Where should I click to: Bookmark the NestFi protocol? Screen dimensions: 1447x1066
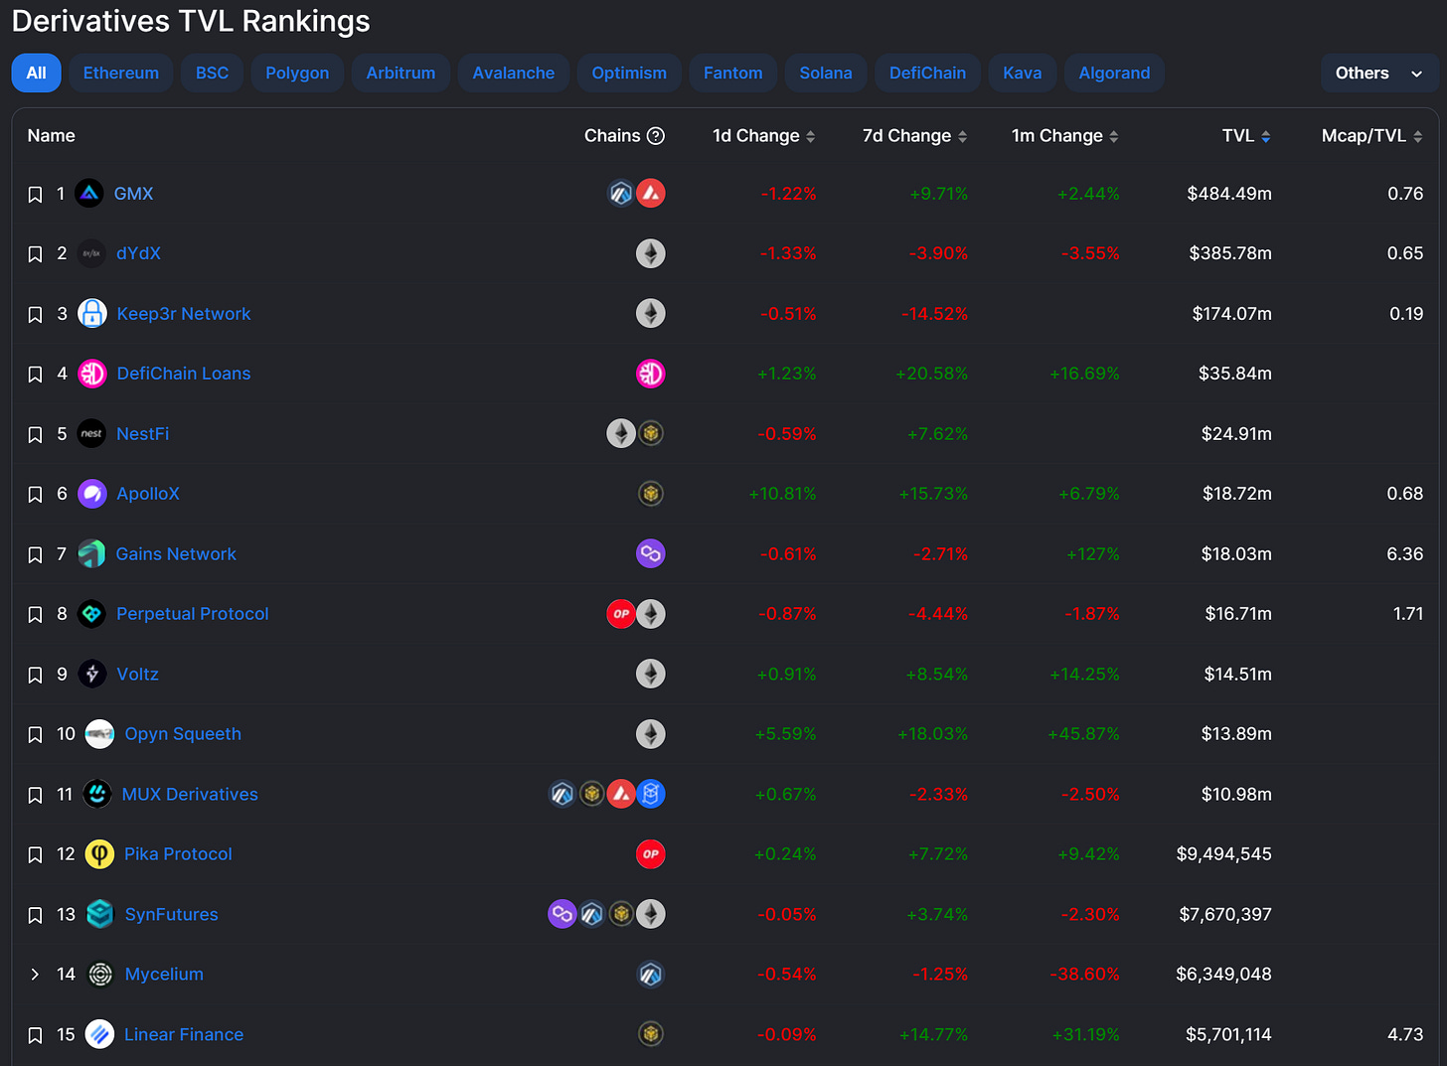click(x=35, y=435)
